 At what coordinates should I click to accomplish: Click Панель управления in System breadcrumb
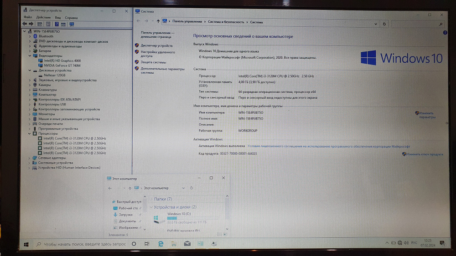pyautogui.click(x=187, y=21)
